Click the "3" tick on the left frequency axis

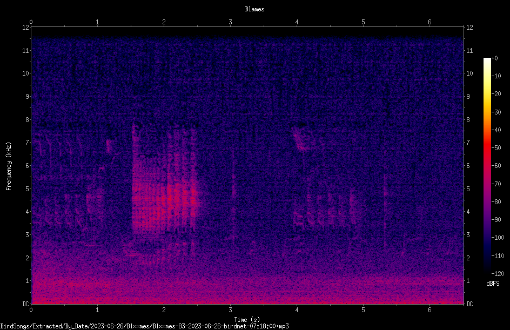[x=28, y=235]
